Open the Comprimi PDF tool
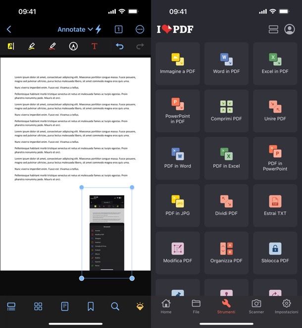This screenshot has width=302, height=328. (226, 111)
